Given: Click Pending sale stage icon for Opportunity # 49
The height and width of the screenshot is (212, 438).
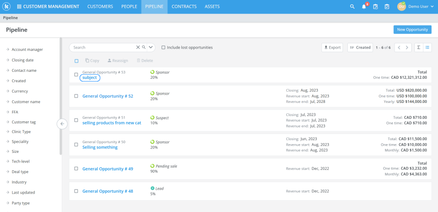Looking at the screenshot, I should pos(152,166).
